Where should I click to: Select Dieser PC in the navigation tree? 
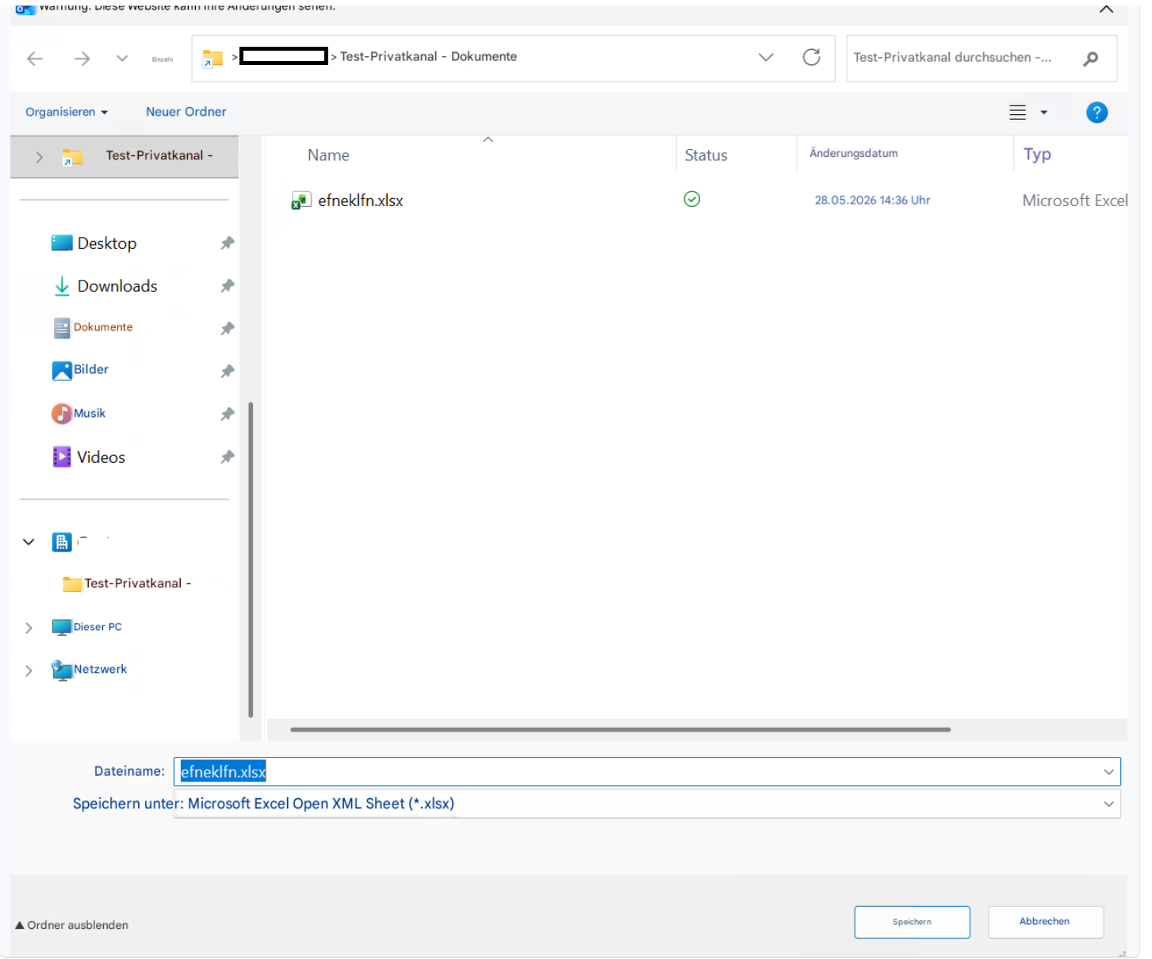[98, 627]
